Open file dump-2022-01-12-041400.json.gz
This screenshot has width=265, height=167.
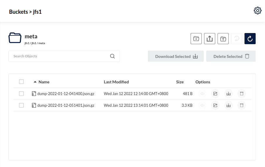pos(66,94)
